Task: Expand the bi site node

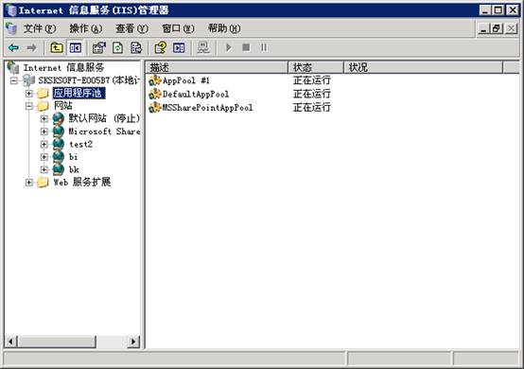Action: click(44, 157)
